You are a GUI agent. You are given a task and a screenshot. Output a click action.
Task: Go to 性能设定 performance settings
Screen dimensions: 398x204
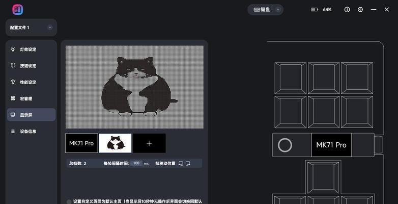point(31,82)
